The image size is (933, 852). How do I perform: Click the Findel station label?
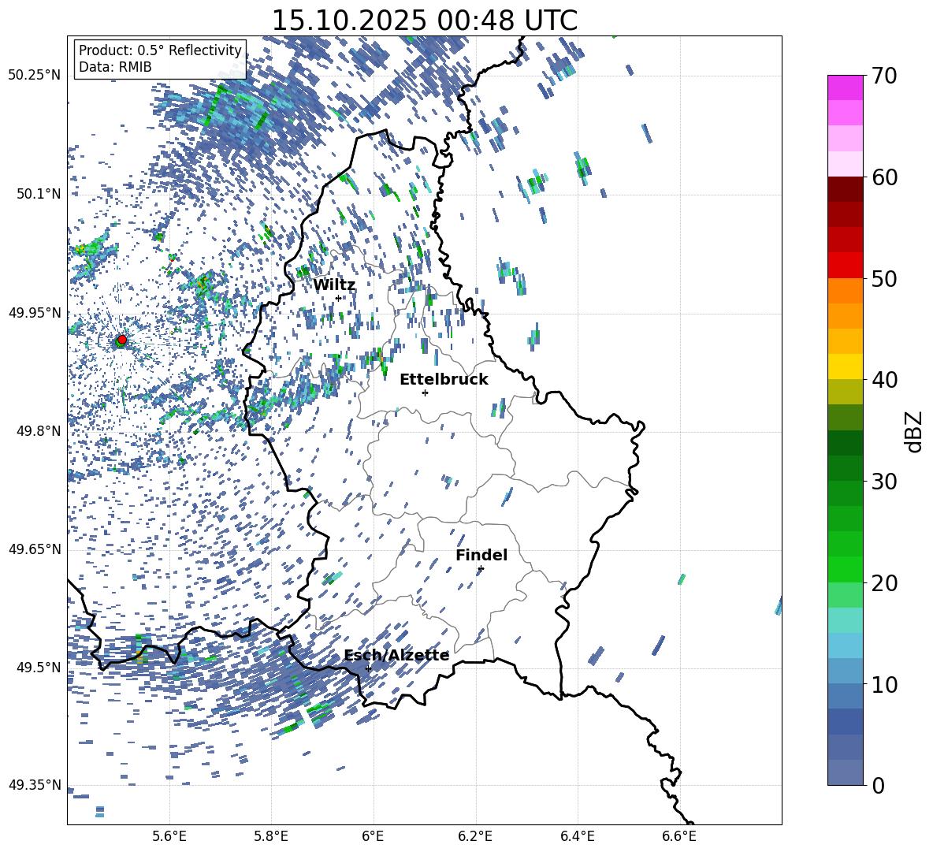pyautogui.click(x=481, y=555)
